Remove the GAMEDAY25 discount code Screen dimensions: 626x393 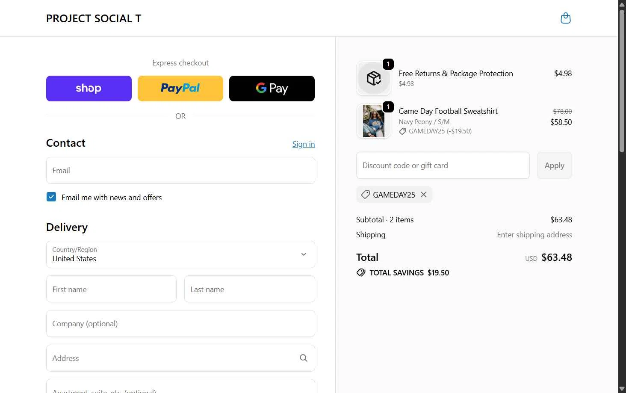pyautogui.click(x=423, y=195)
